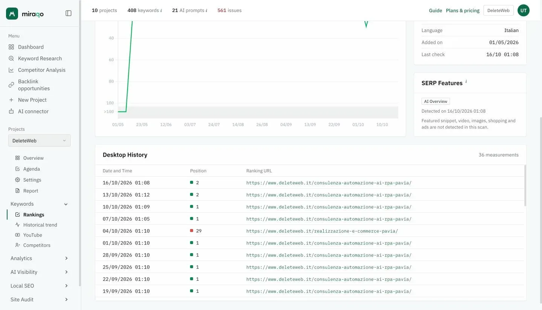Click the 561 issues counter
542x310 pixels.
(x=230, y=11)
